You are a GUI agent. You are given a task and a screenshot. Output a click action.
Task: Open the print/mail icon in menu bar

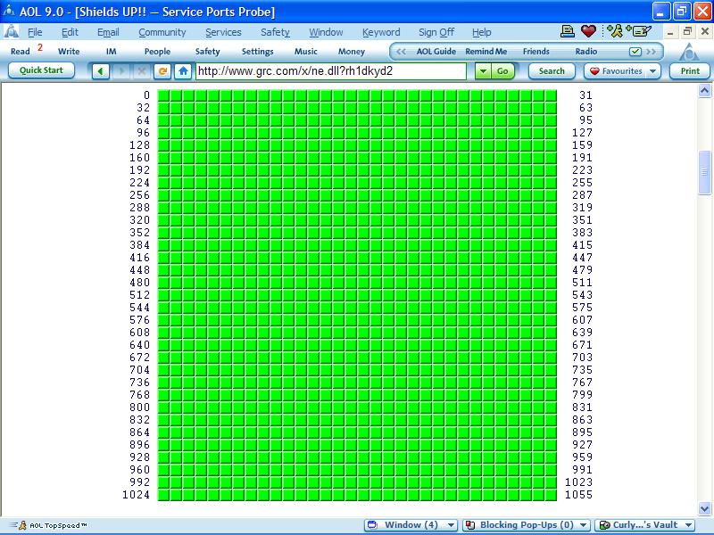(x=568, y=31)
